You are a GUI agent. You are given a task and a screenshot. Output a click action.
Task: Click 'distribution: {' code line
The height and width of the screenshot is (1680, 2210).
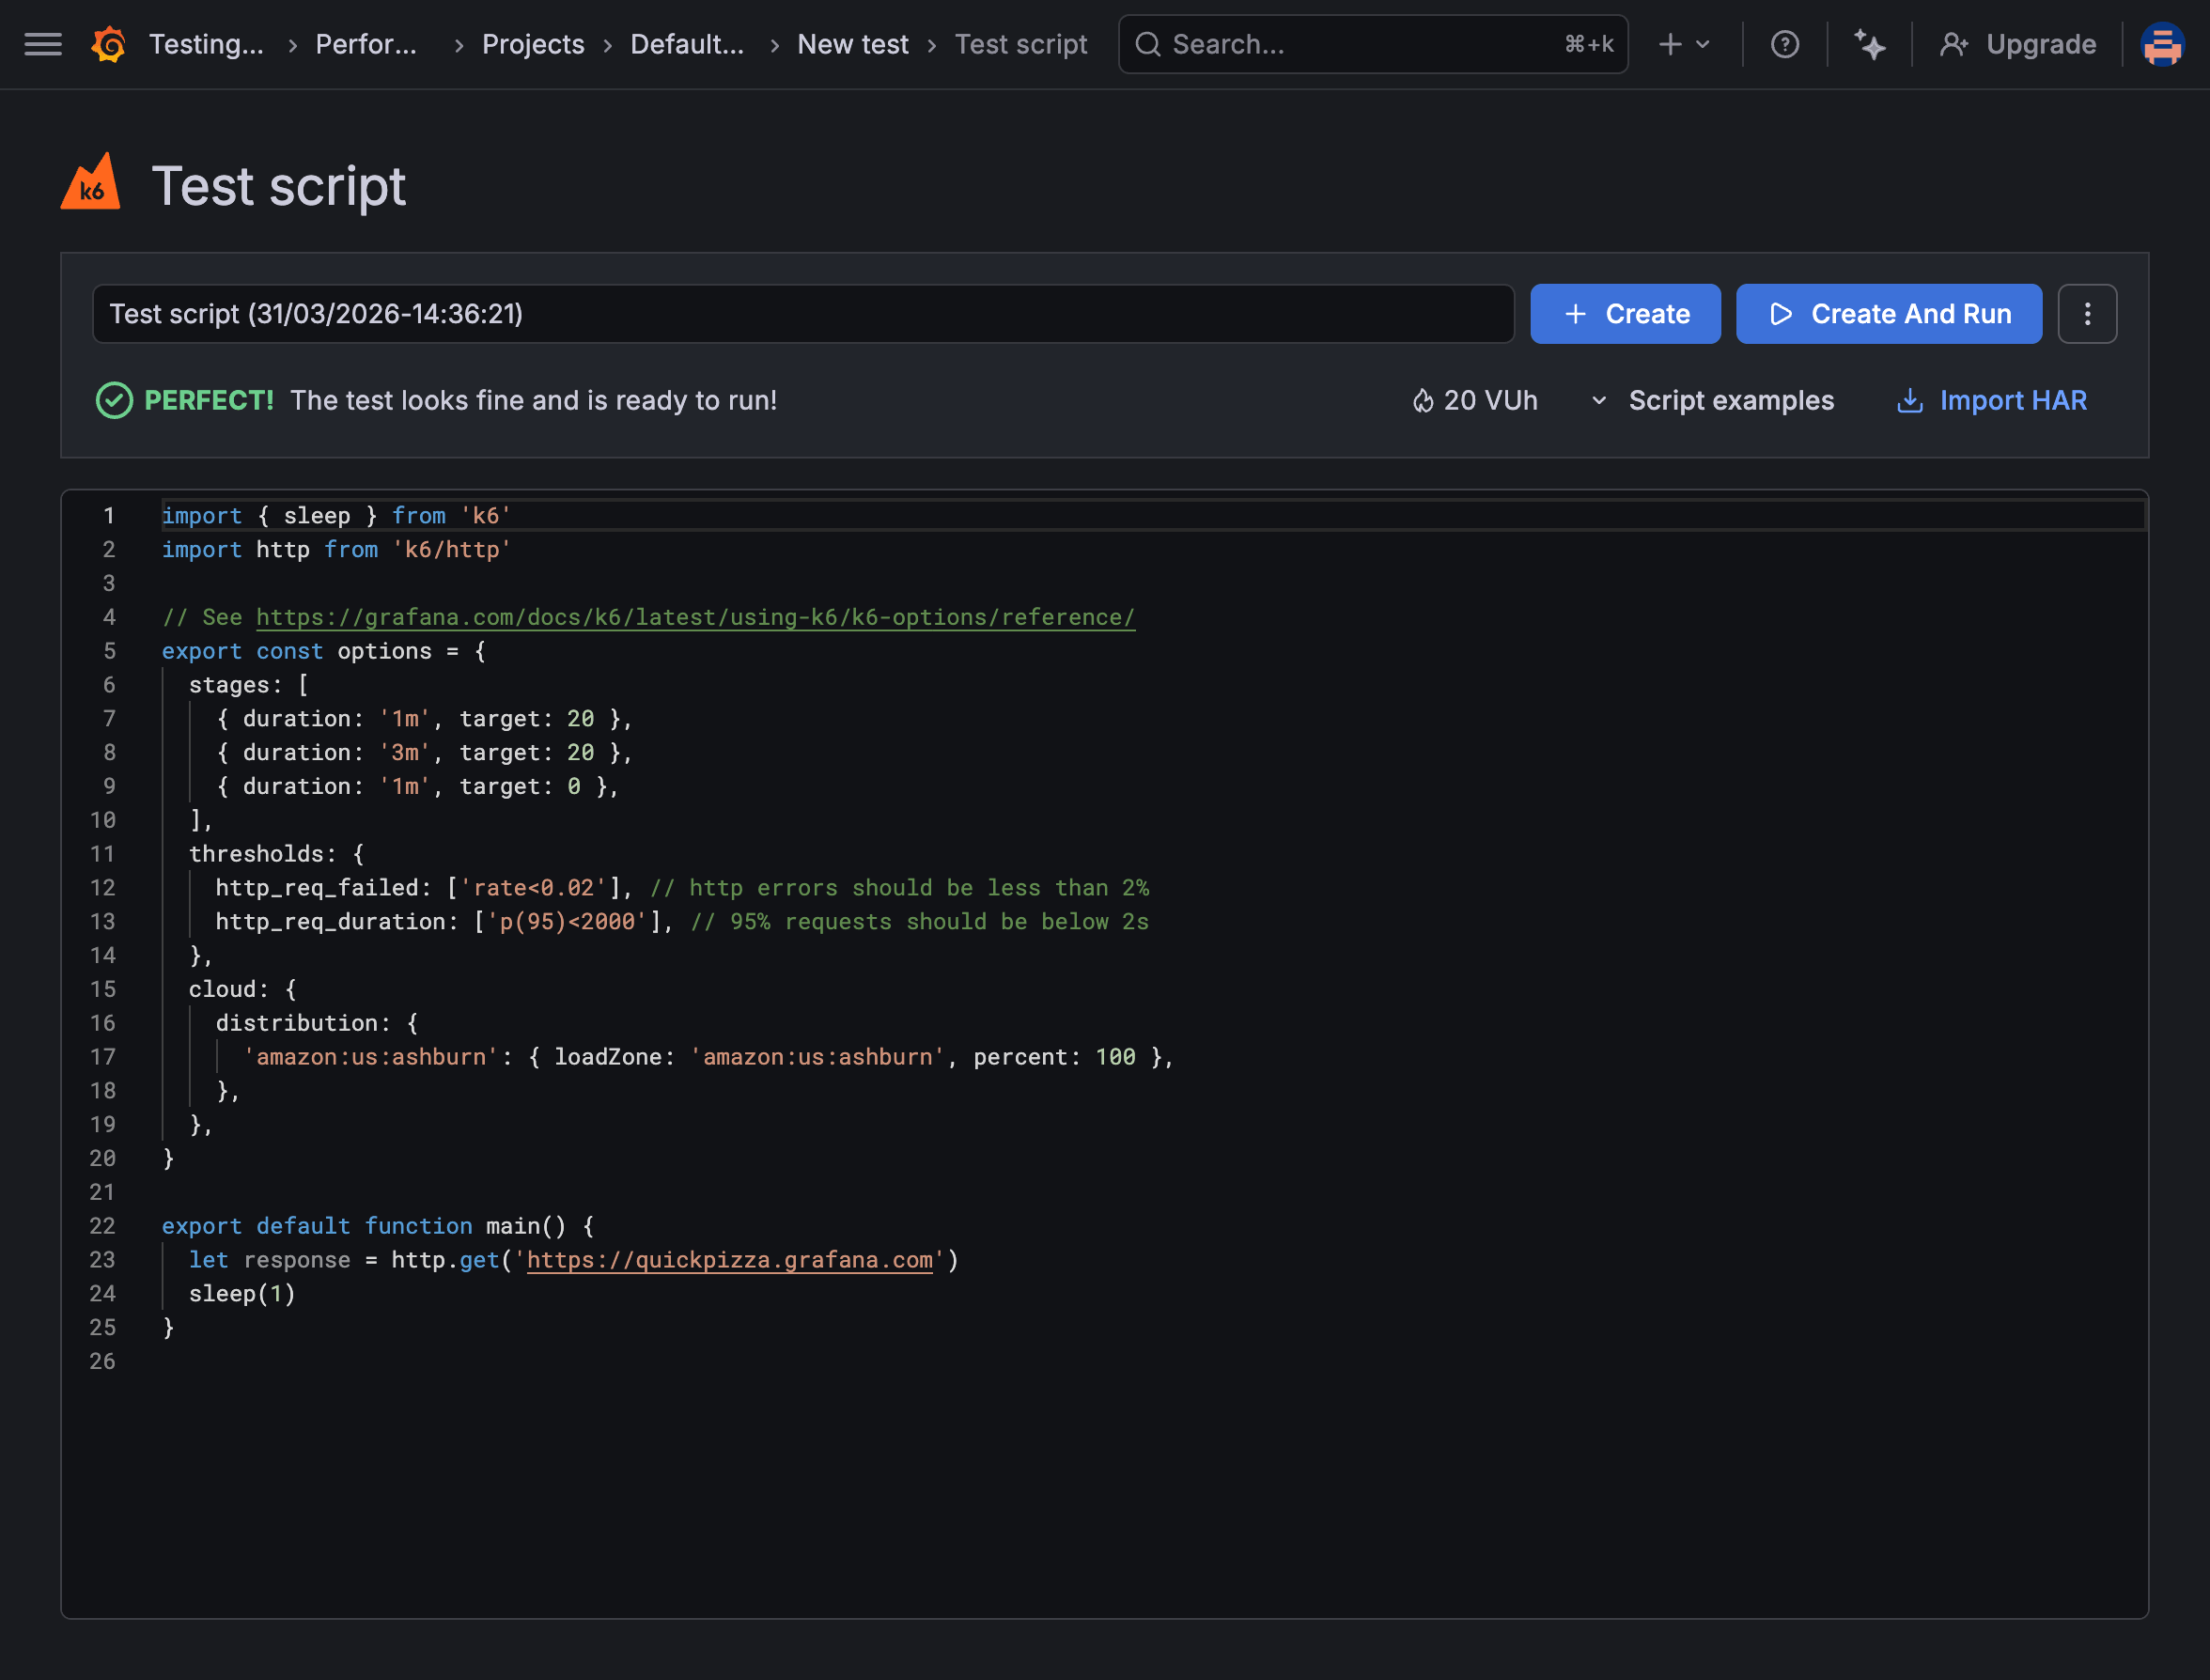point(317,1023)
